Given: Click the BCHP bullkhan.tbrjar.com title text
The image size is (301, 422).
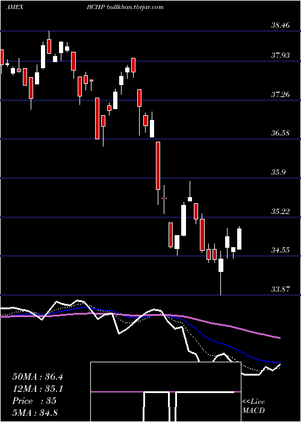Looking at the screenshot, I should [x=125, y=7].
